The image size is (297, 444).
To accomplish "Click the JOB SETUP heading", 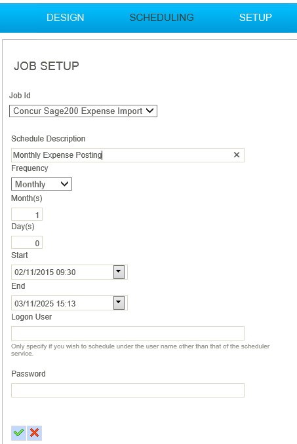I will coord(47,66).
